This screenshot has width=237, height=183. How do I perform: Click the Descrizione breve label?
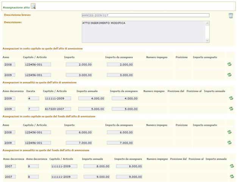pos(17,15)
